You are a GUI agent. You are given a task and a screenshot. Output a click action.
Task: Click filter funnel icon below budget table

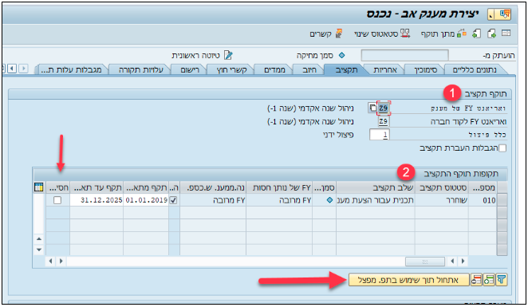[x=502, y=280]
